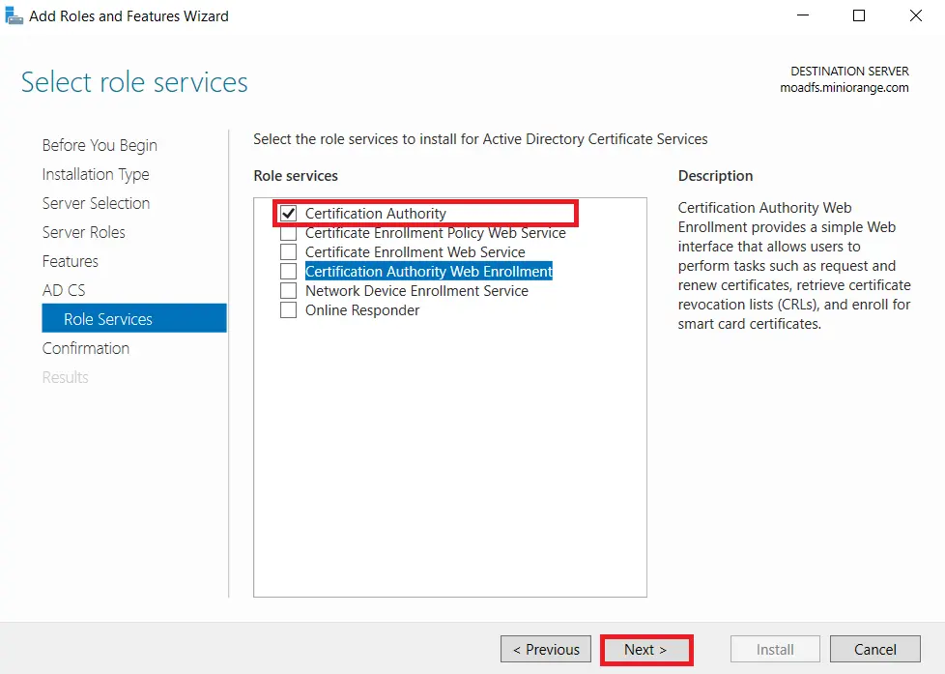Check the Online Responder role service
Screen dimensions: 945x674
[x=287, y=310]
